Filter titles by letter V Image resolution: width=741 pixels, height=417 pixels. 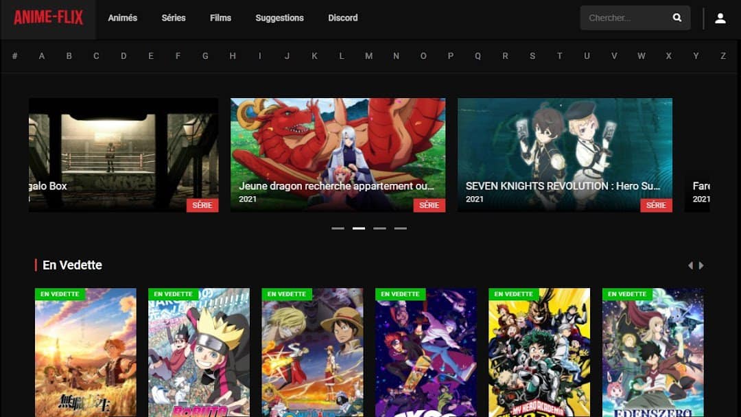[x=614, y=56]
